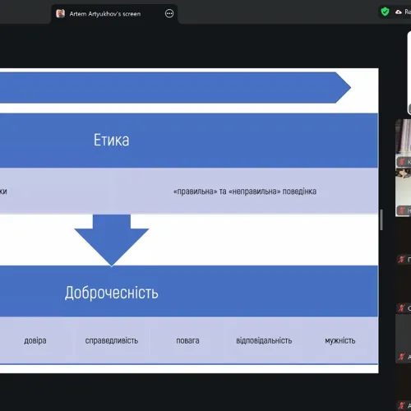Image resolution: width=411 pixels, height=411 pixels.
Task: Click the Доброчесність heading on the slide
Action: 112,293
